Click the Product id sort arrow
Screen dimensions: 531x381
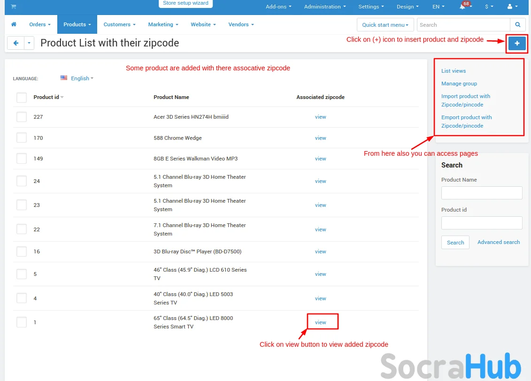62,98
